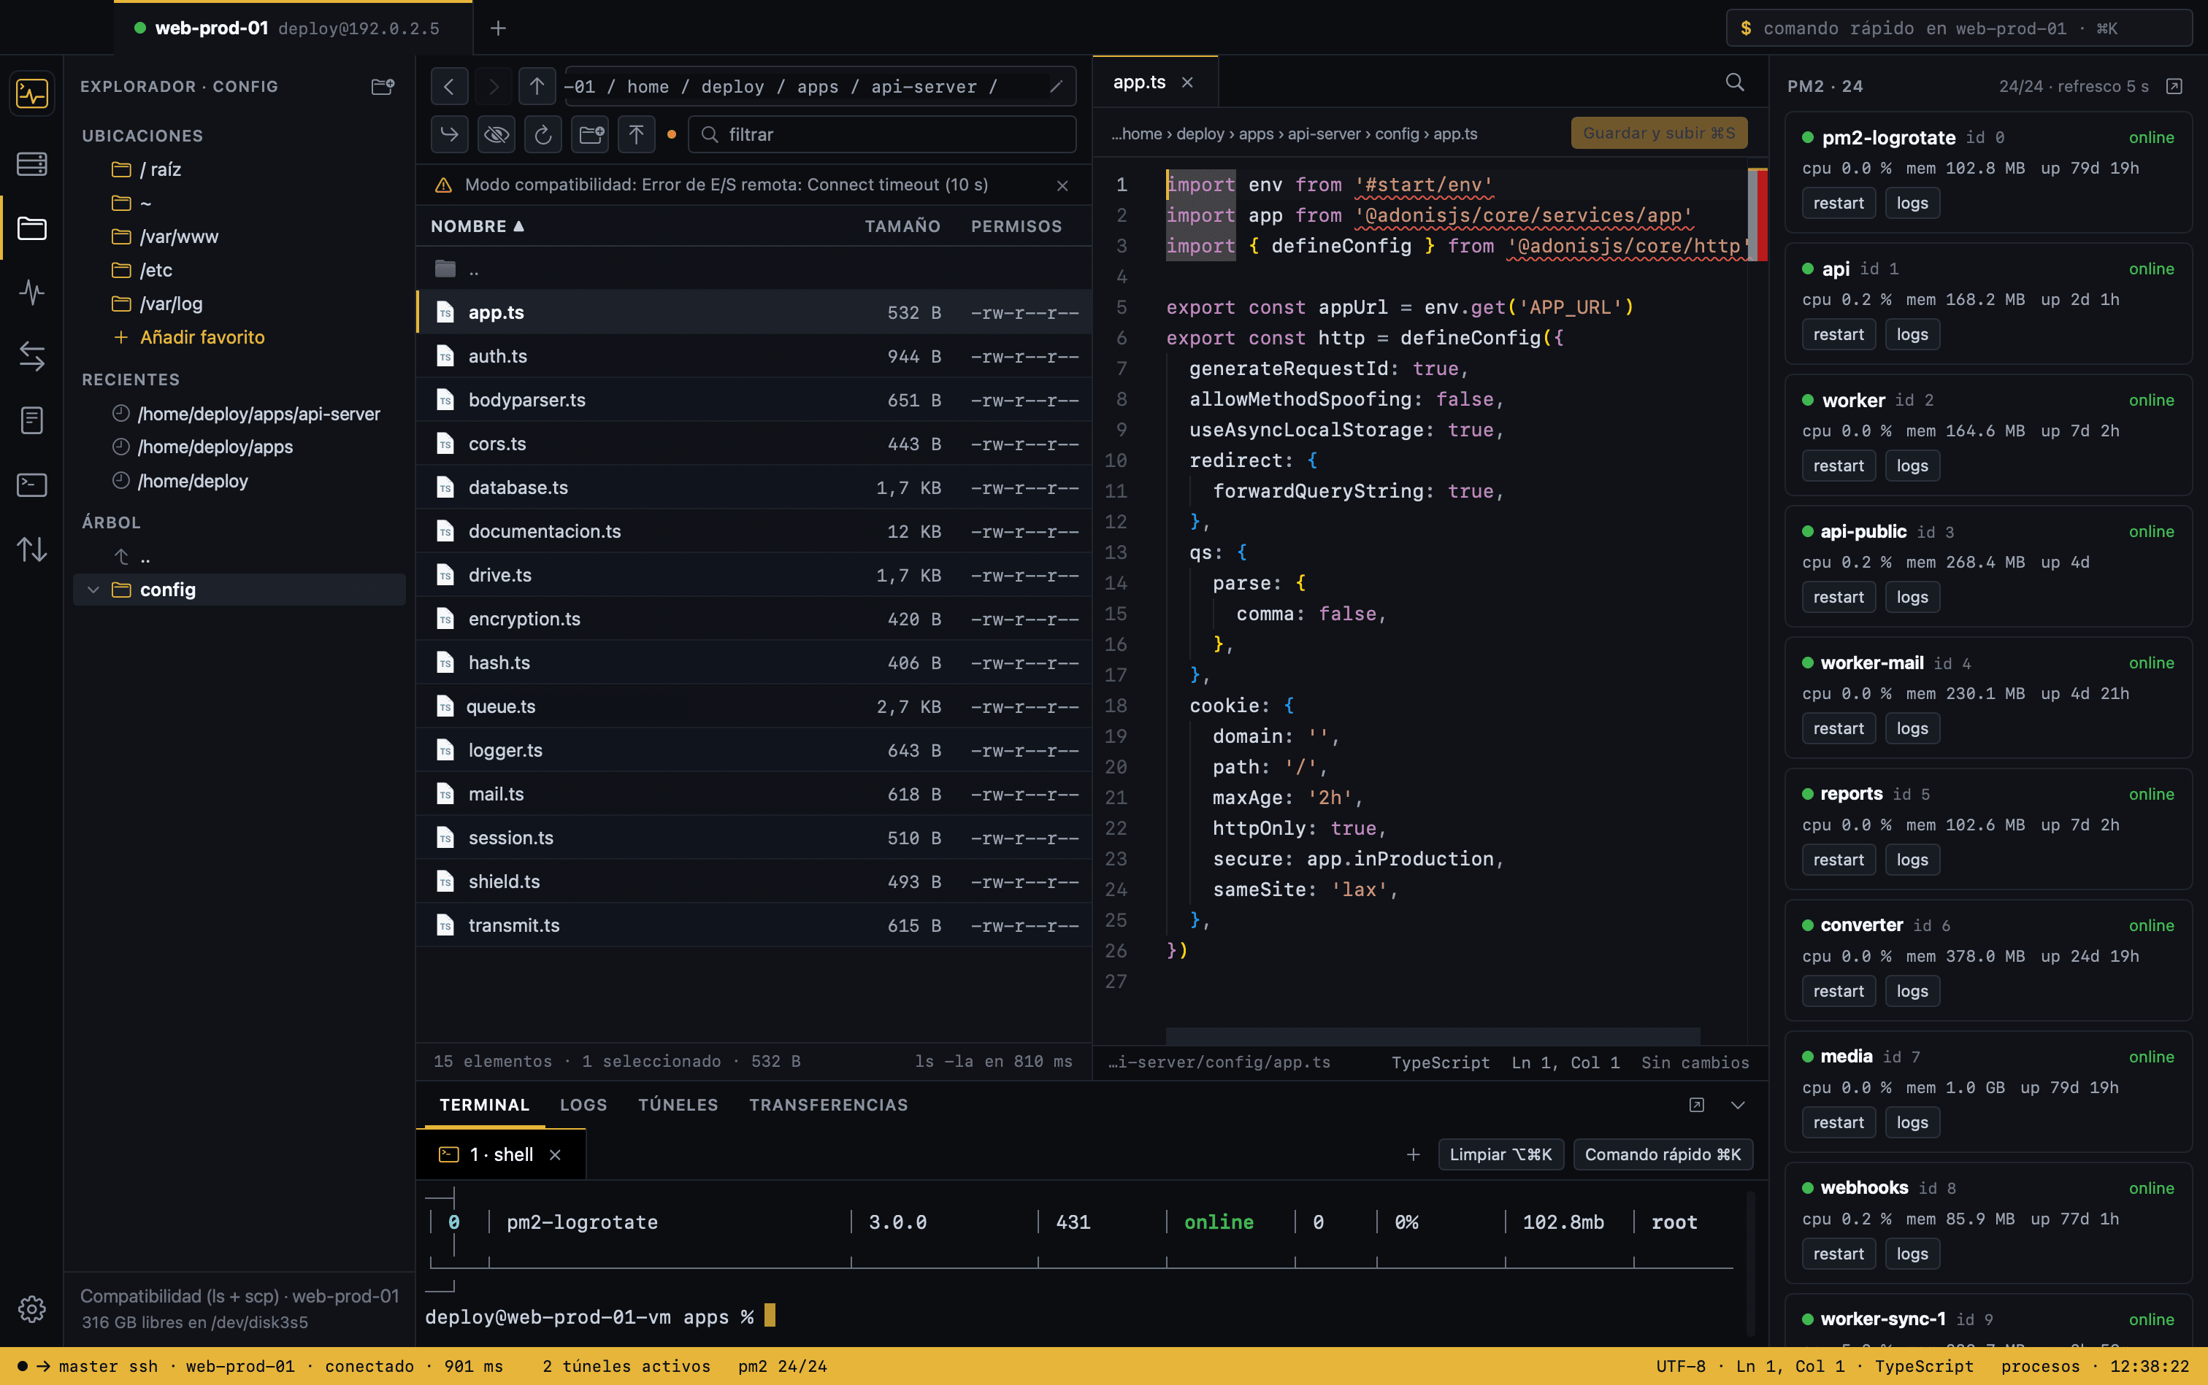This screenshot has width=2208, height=1385.
Task: Click the go-to-path arrow toolbar icon
Action: pyautogui.click(x=449, y=135)
